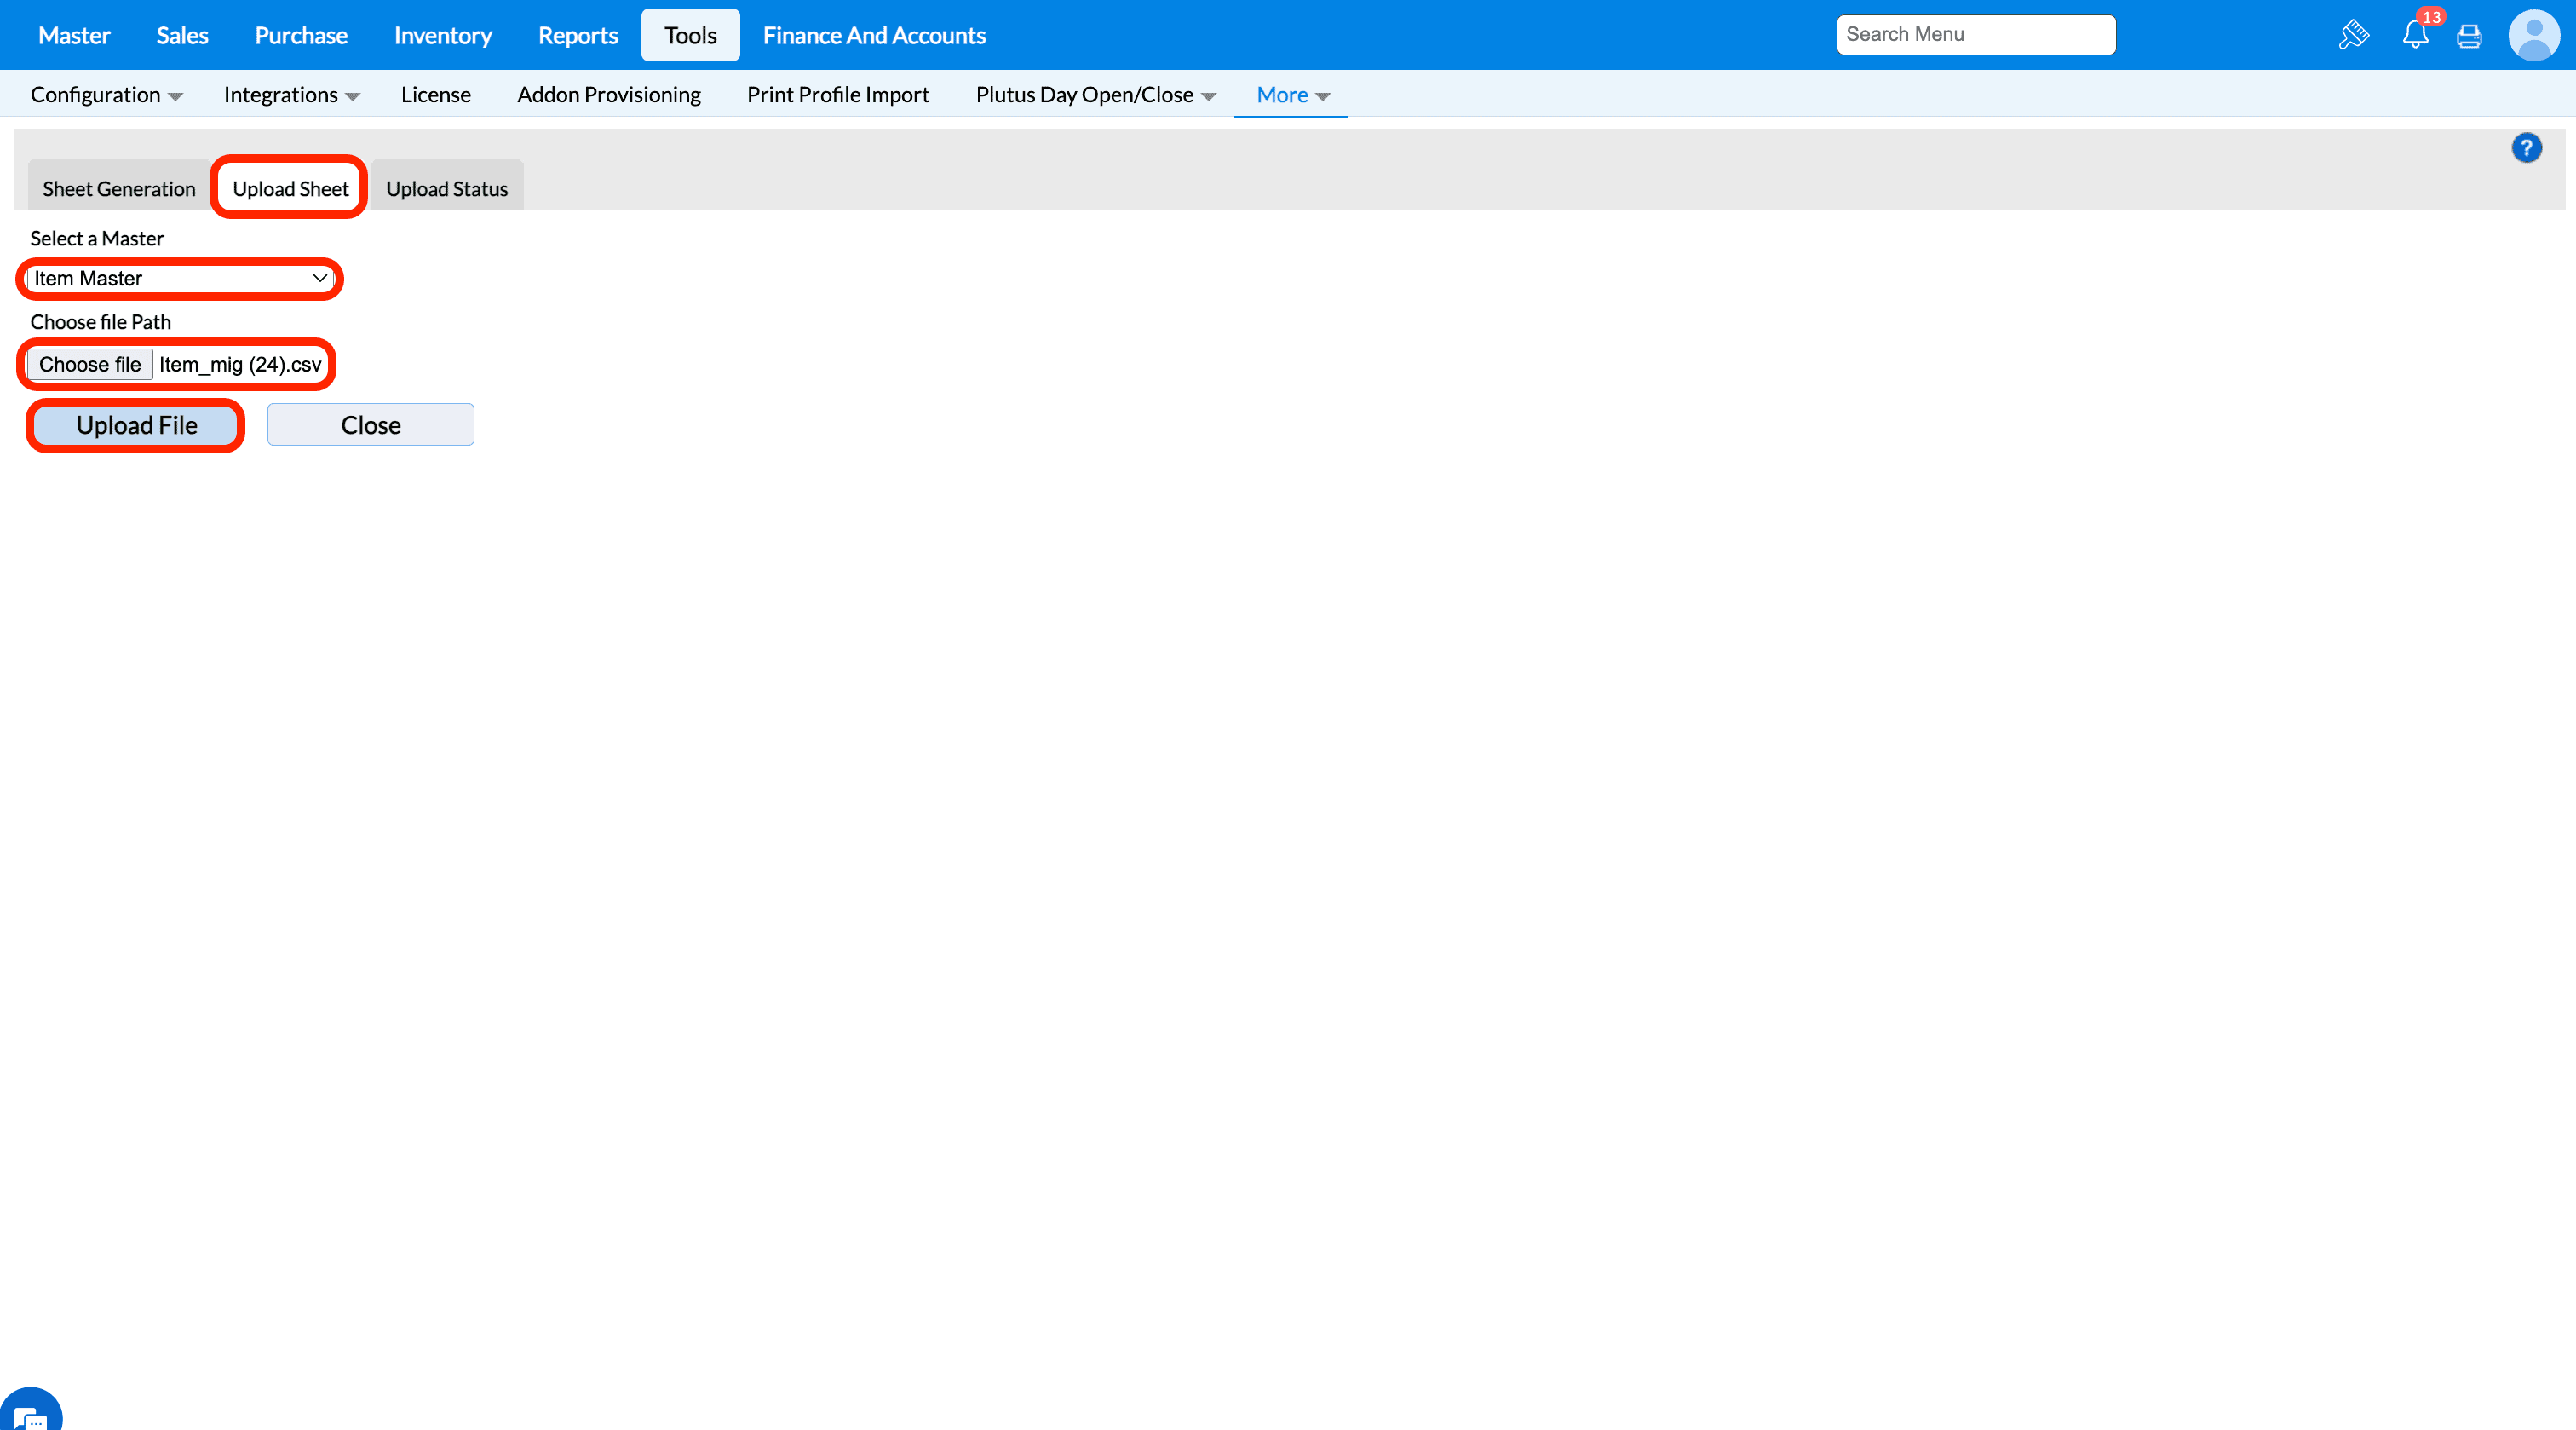
Task: Expand the Item Master dropdown
Action: point(180,278)
